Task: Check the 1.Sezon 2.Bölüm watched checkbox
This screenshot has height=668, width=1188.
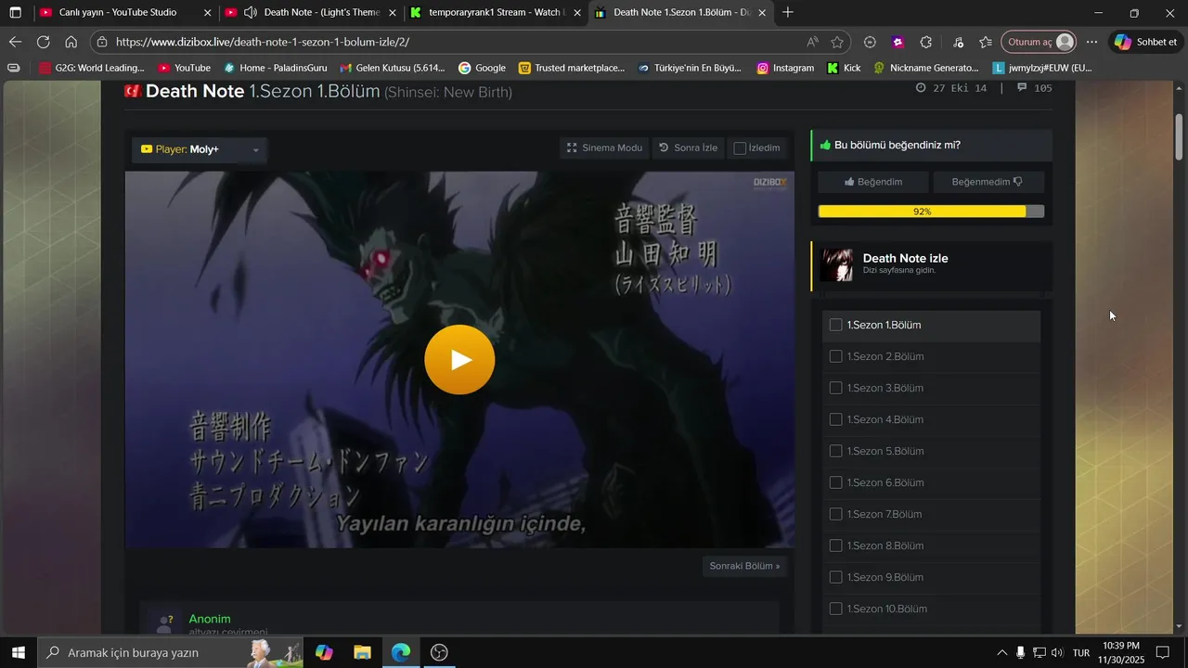Action: coord(835,356)
